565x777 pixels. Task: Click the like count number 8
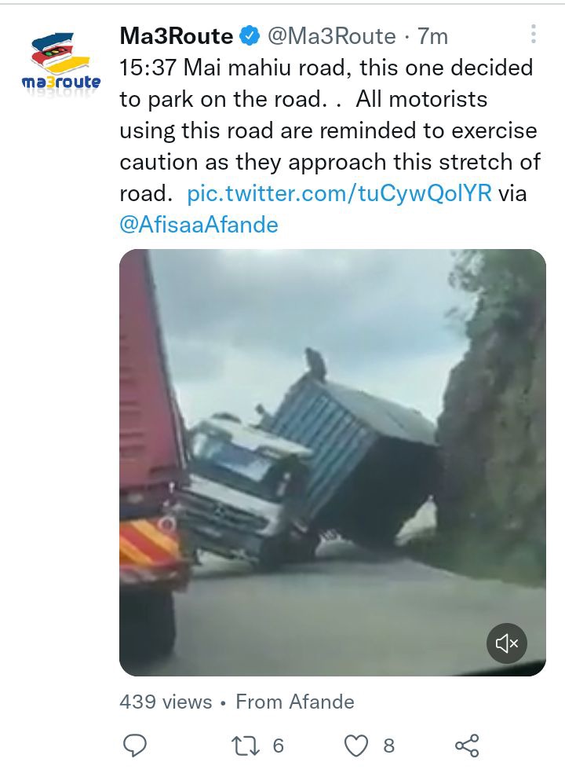[x=389, y=746]
